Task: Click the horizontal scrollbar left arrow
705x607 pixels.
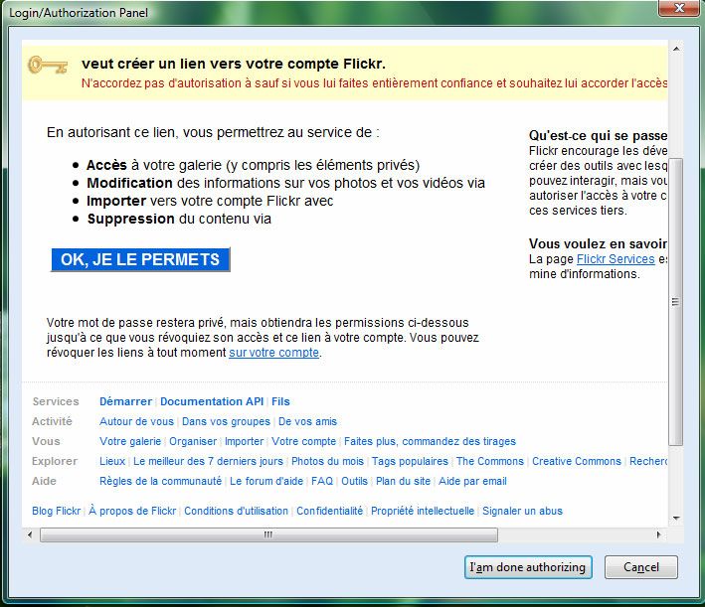Action: point(30,534)
